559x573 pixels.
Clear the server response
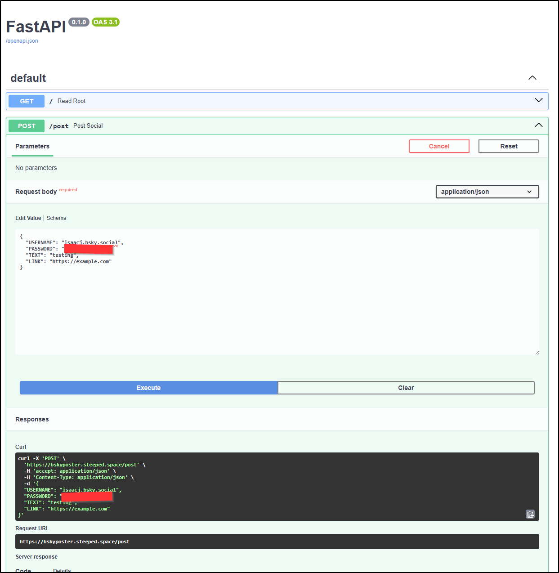click(406, 387)
